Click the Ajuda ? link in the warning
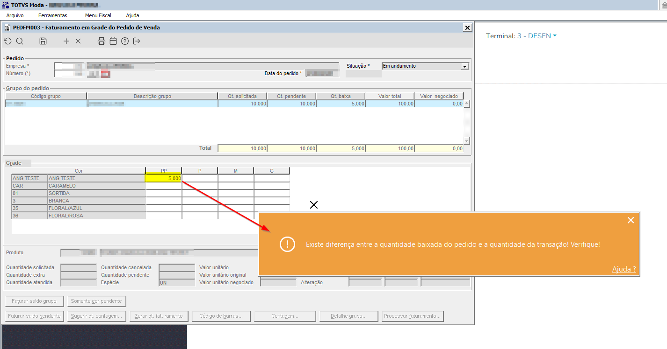Image resolution: width=667 pixels, height=349 pixels. pos(624,269)
